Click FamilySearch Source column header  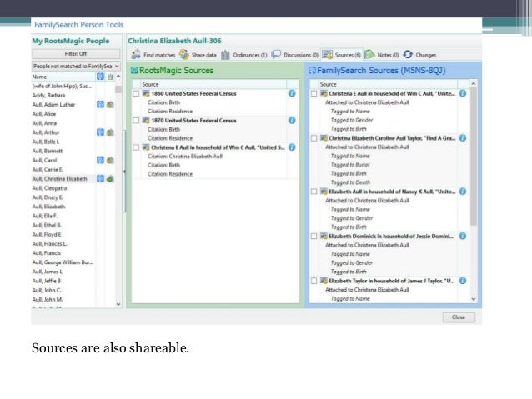click(388, 84)
